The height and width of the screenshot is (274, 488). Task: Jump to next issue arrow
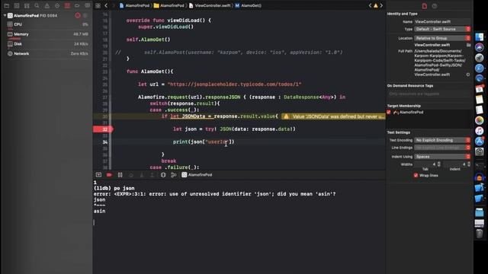381,5
